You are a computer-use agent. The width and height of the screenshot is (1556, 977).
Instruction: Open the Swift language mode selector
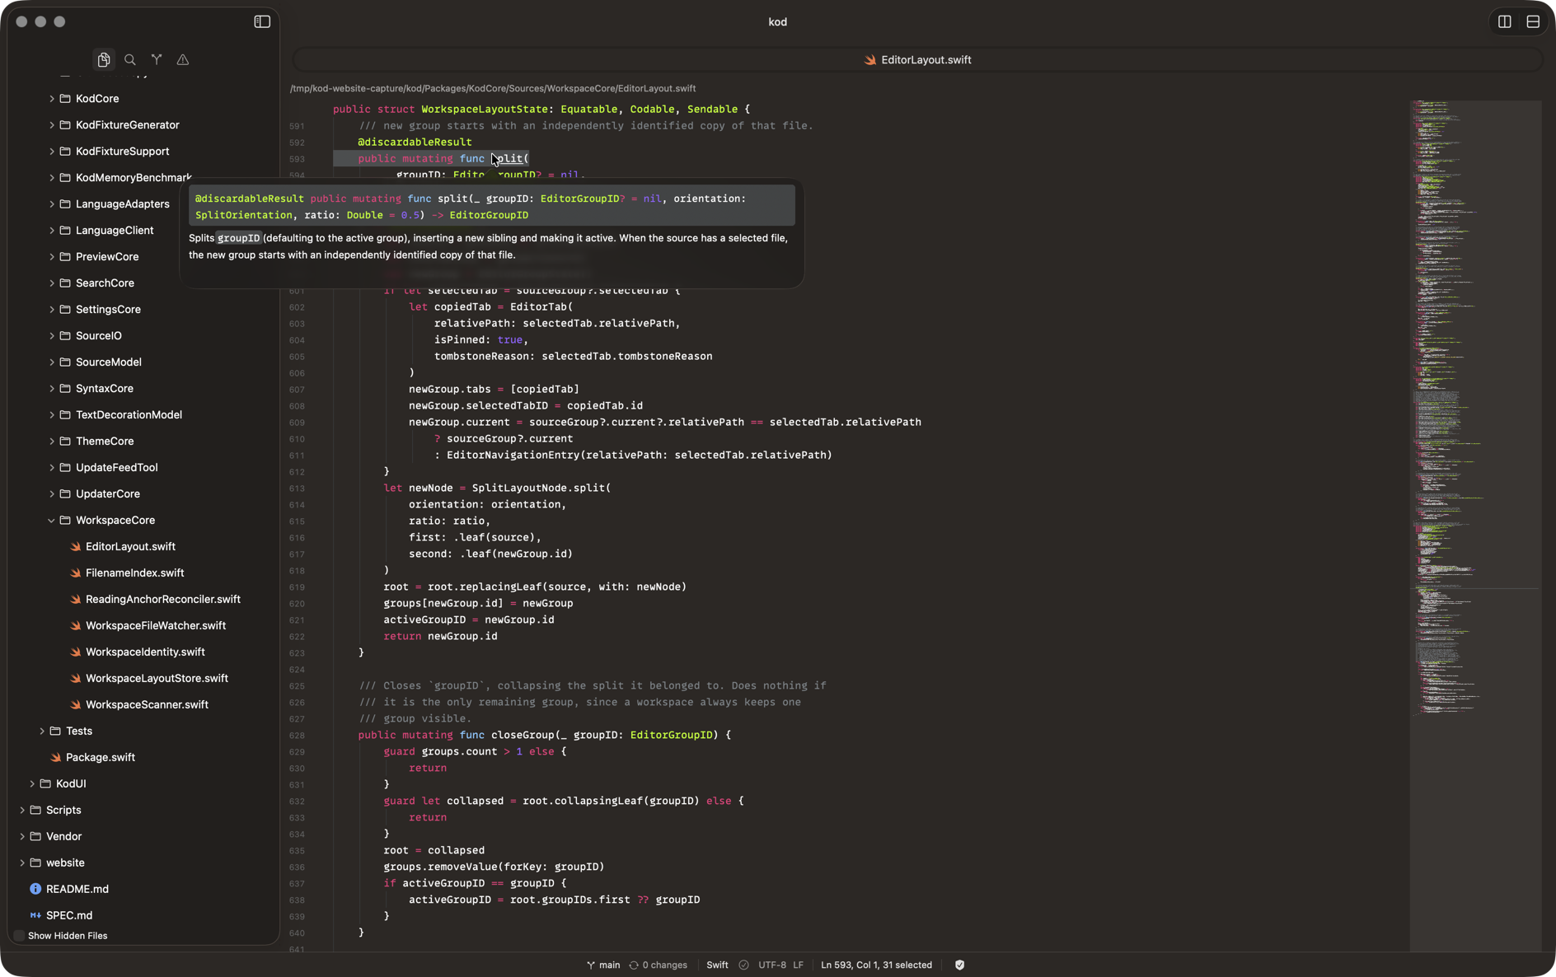click(x=717, y=965)
